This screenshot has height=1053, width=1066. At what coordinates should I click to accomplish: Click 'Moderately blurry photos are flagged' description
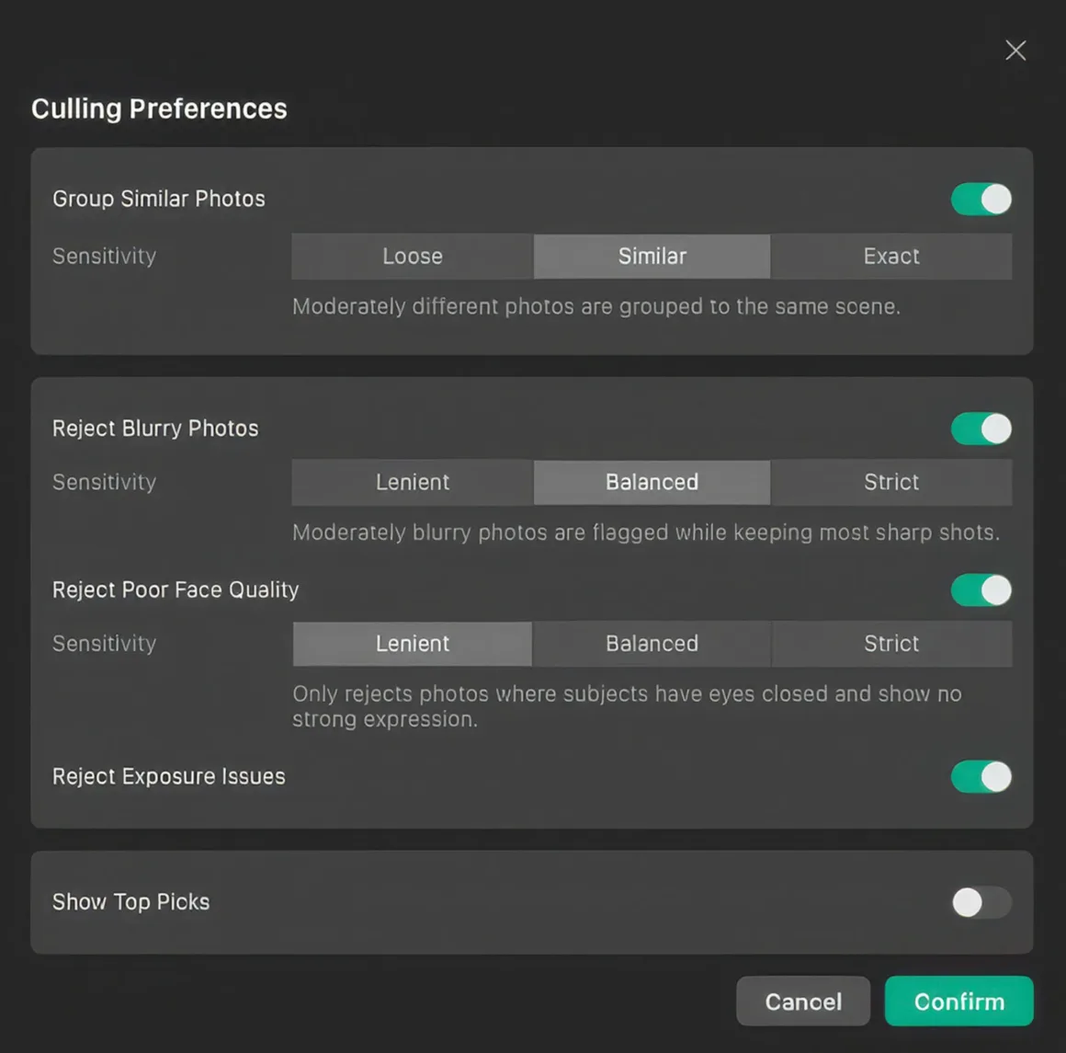(x=646, y=532)
